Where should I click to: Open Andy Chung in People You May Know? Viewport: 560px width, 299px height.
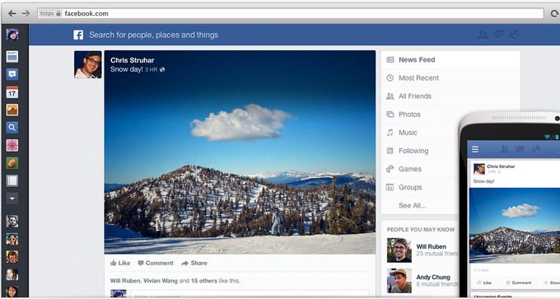coord(433,278)
